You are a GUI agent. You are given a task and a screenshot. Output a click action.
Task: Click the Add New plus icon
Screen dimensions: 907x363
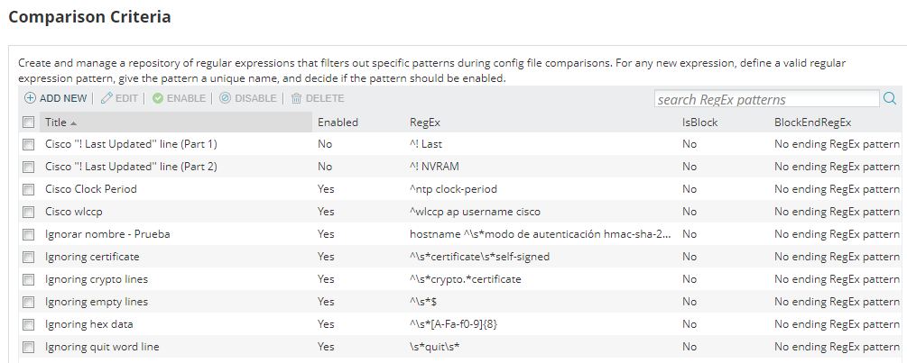point(30,98)
